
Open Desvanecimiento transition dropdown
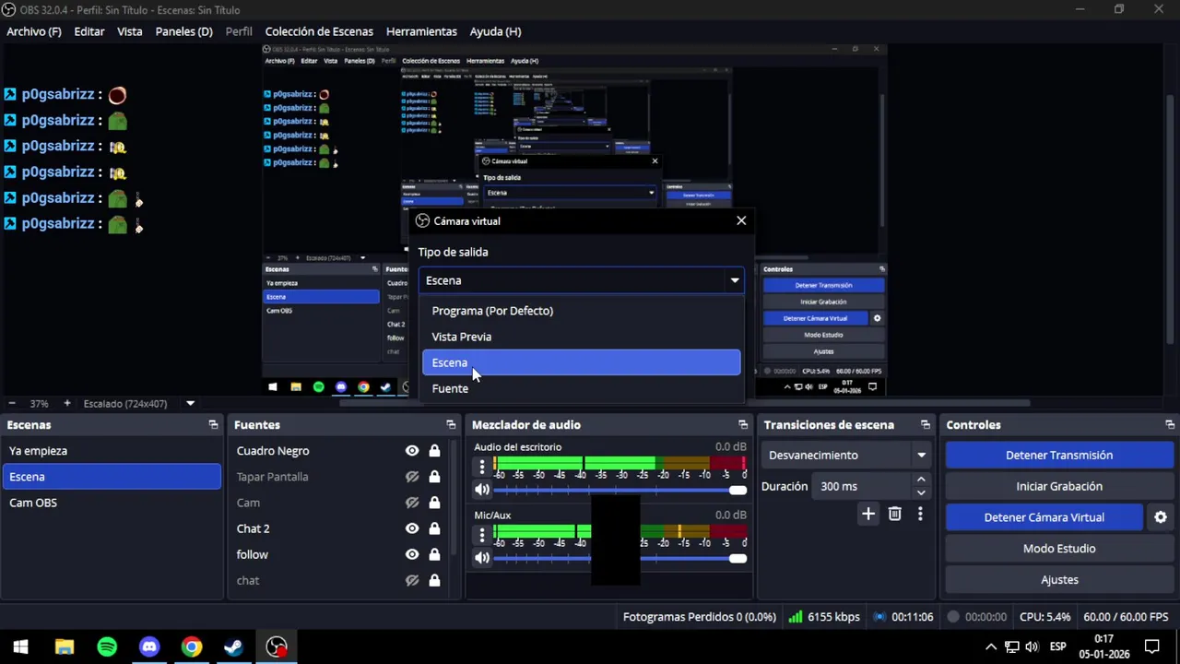[x=847, y=456]
